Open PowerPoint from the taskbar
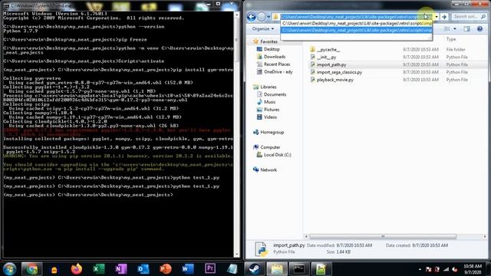 click(166, 269)
